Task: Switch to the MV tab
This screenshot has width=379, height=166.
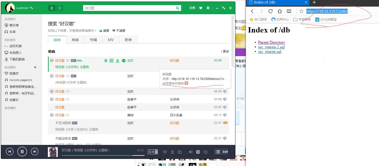Action: (111, 40)
